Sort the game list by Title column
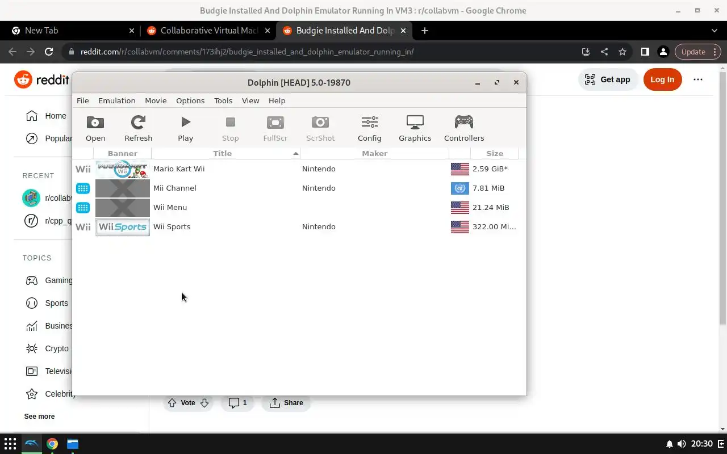Viewport: 727px width, 454px height. [225, 153]
